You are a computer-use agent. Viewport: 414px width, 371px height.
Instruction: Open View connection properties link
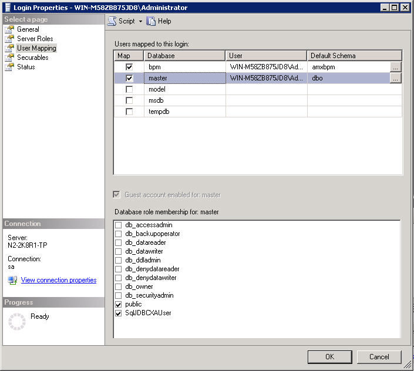coord(59,281)
